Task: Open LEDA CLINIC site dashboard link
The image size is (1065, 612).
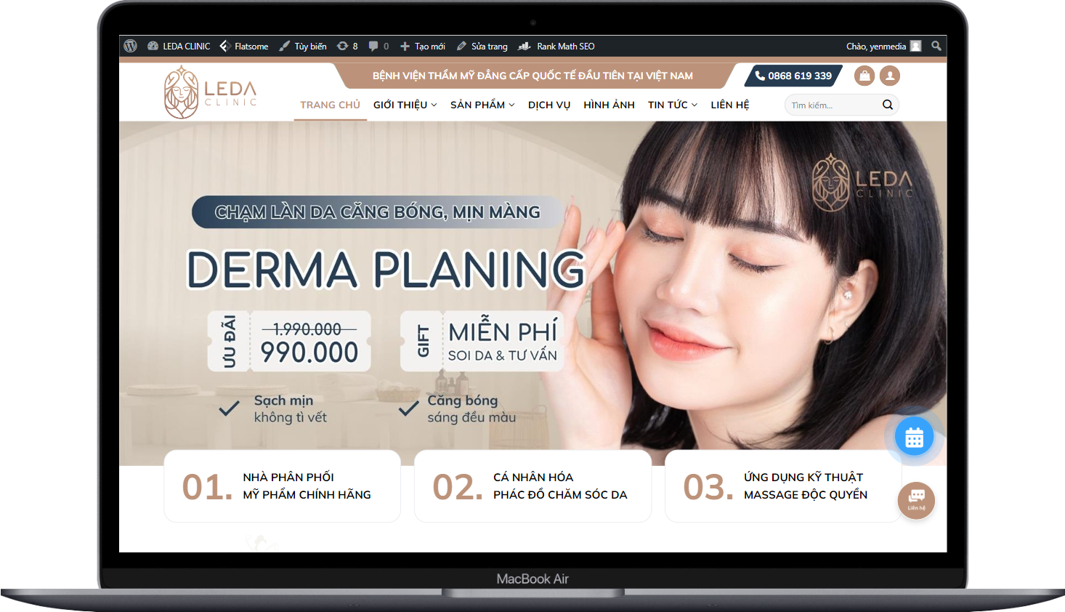Action: pos(179,46)
